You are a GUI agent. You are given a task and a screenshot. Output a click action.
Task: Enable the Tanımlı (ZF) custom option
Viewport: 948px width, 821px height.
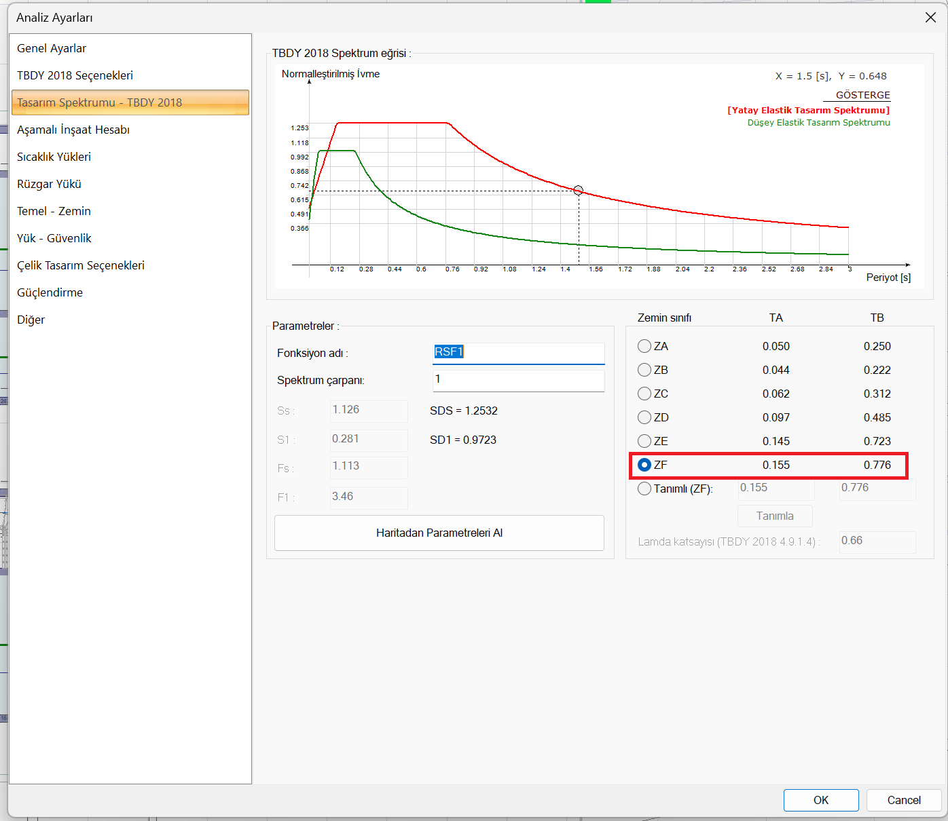tap(644, 489)
